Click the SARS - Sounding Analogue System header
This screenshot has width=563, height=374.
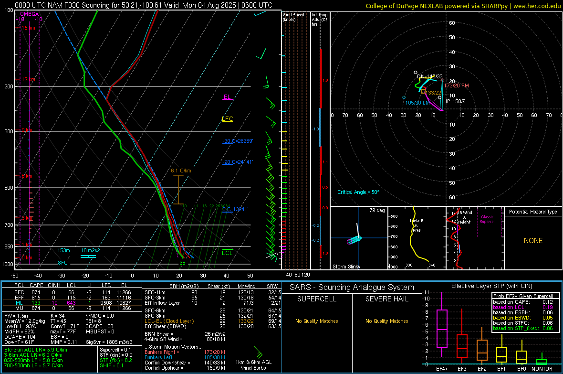[352, 288]
